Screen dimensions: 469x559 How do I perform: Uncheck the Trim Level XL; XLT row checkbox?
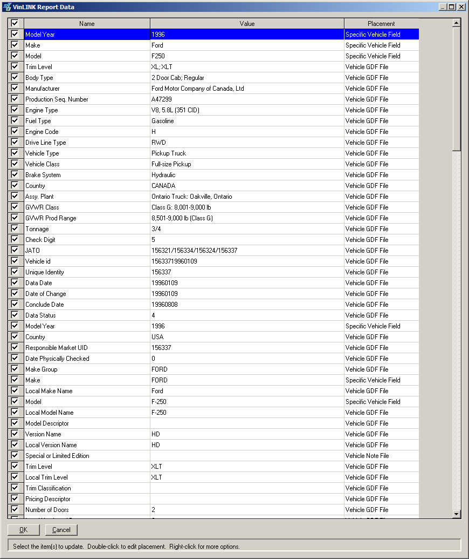tap(15, 66)
